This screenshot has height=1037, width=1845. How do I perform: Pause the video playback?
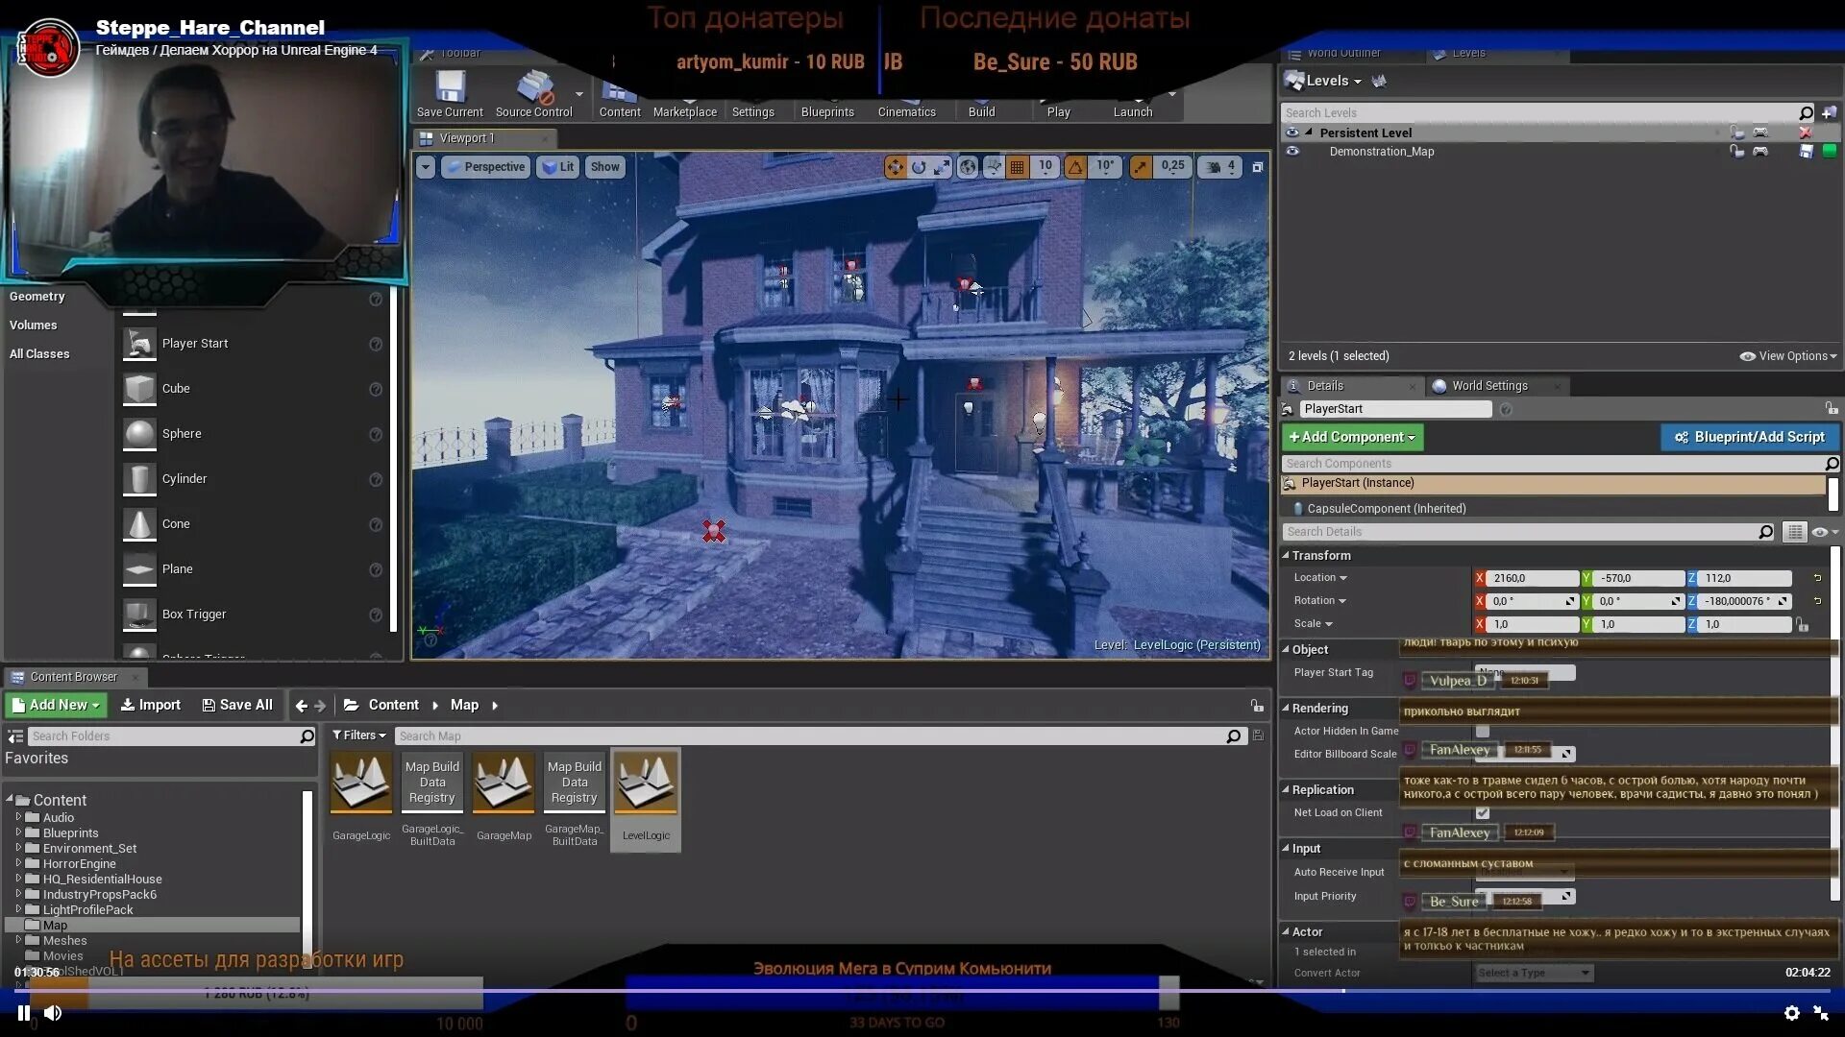click(23, 1012)
